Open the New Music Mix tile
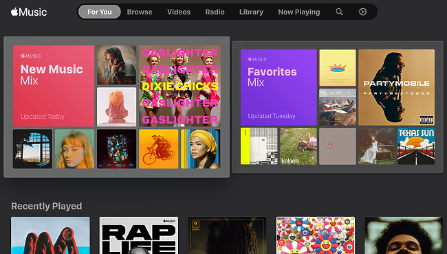The height and width of the screenshot is (254, 447). coord(54,86)
